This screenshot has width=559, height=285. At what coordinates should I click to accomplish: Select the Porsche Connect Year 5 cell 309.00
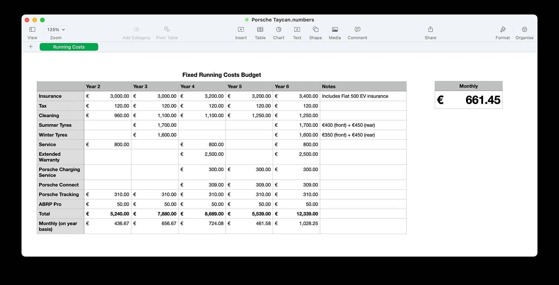pyautogui.click(x=249, y=185)
